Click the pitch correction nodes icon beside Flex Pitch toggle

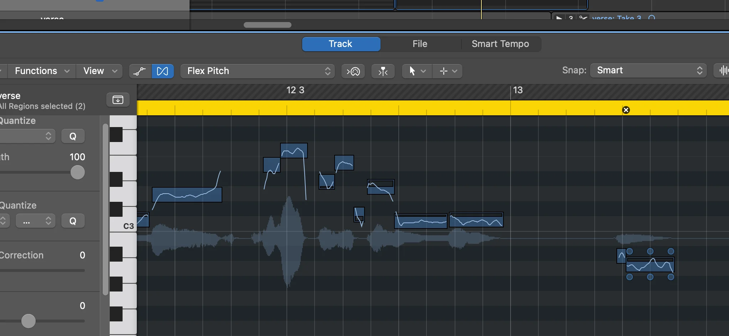(x=140, y=71)
